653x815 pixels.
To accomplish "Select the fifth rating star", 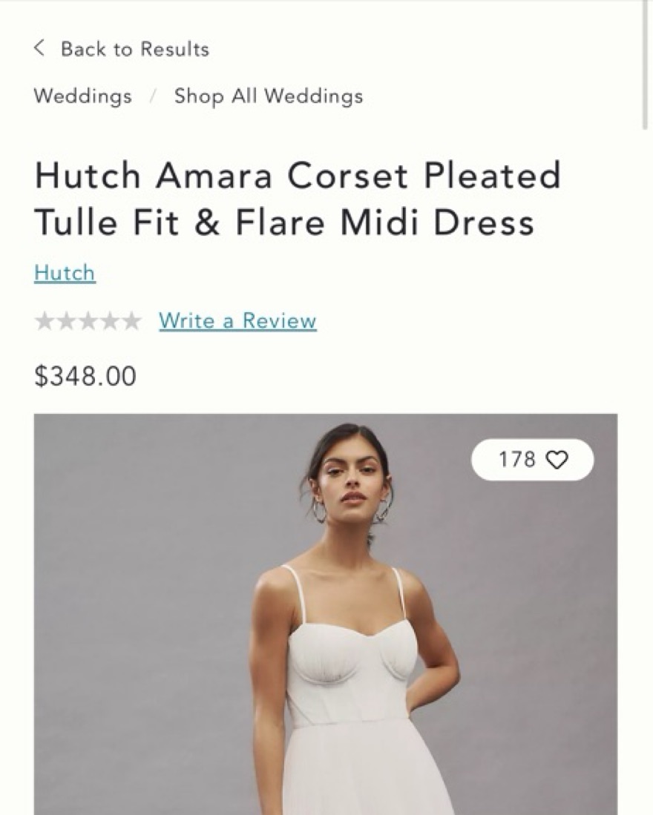I will click(x=131, y=321).
